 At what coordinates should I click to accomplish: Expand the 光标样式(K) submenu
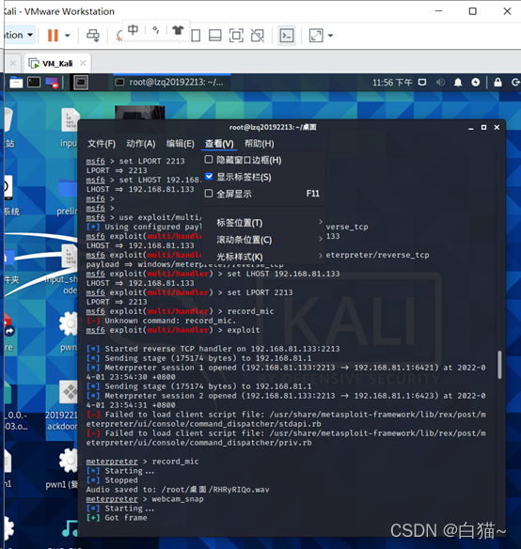(264, 257)
